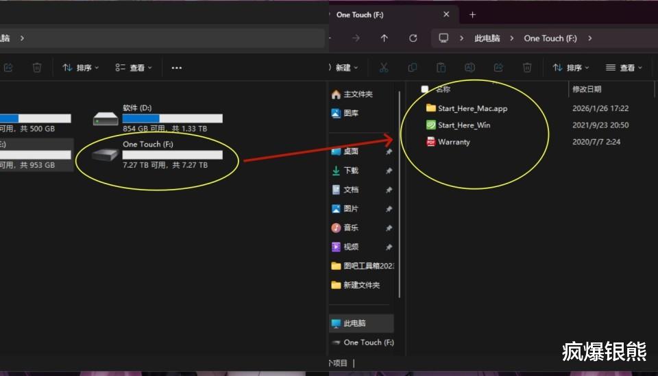
Task: Click the share icon in right toolbar
Action: tap(498, 68)
